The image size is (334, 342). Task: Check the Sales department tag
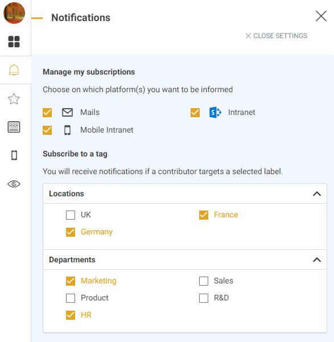coord(204,281)
